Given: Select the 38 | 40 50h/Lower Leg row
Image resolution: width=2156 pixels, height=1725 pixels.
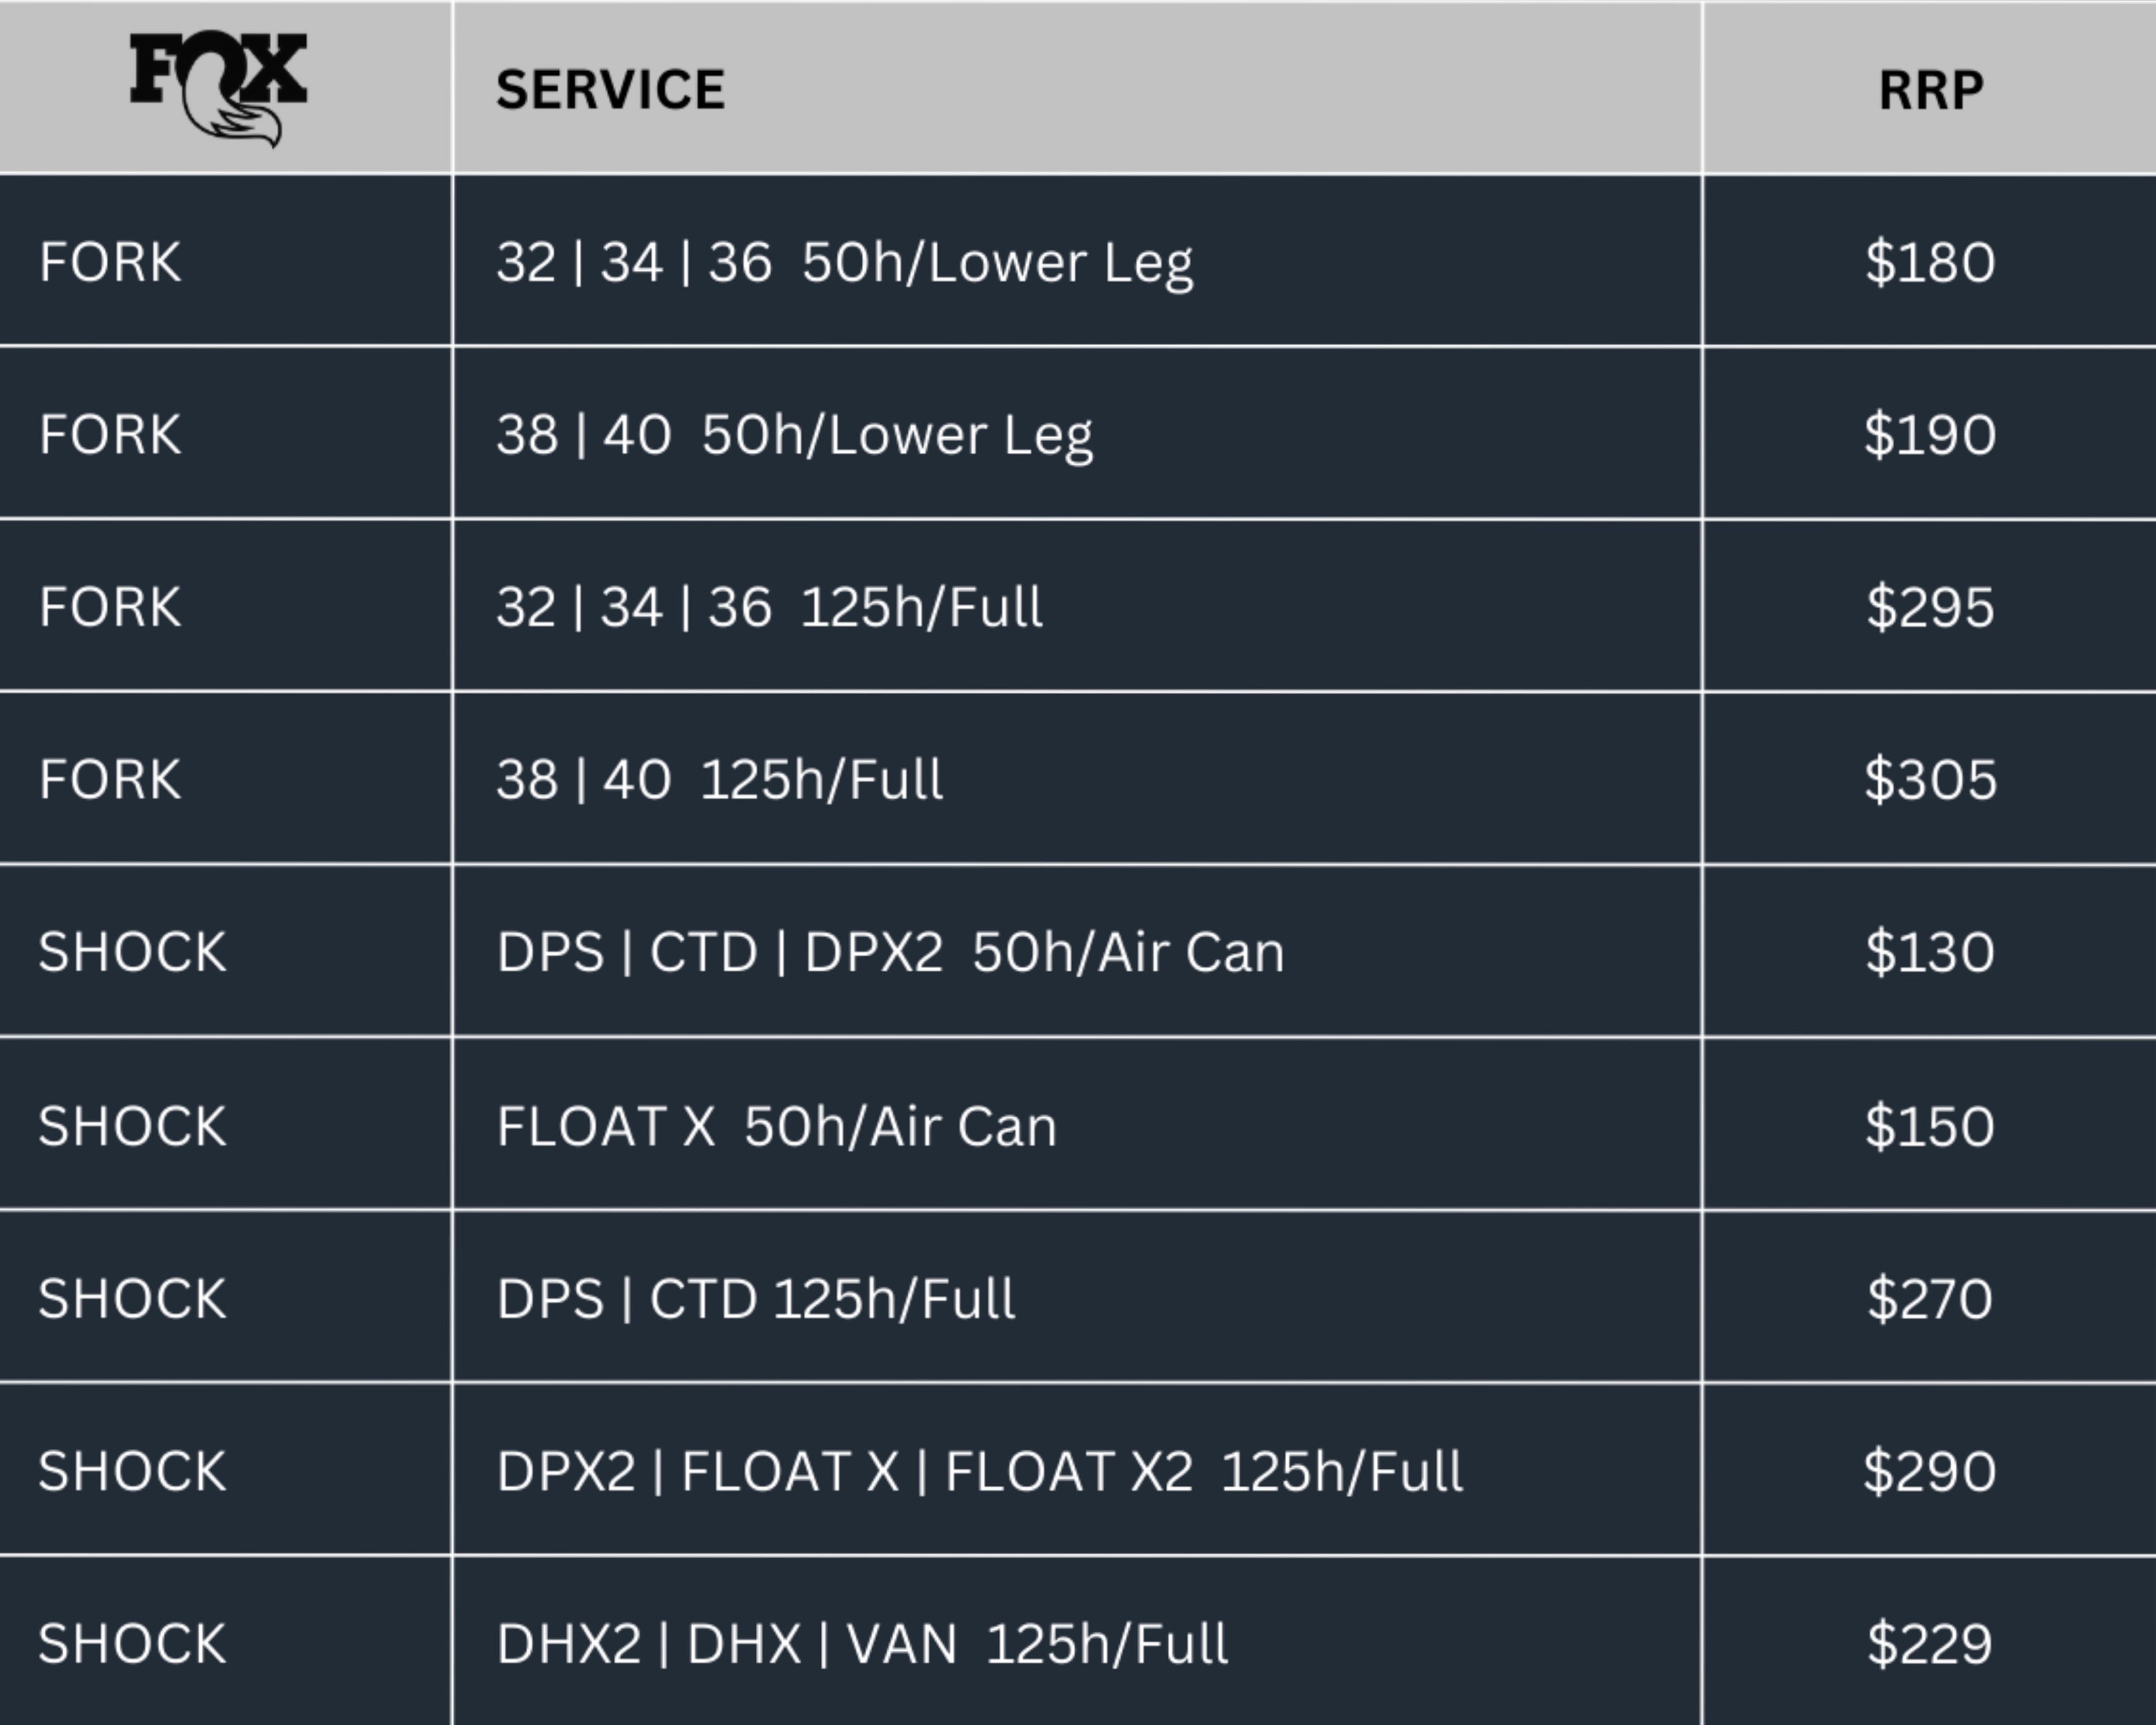Looking at the screenshot, I should pyautogui.click(x=794, y=435).
